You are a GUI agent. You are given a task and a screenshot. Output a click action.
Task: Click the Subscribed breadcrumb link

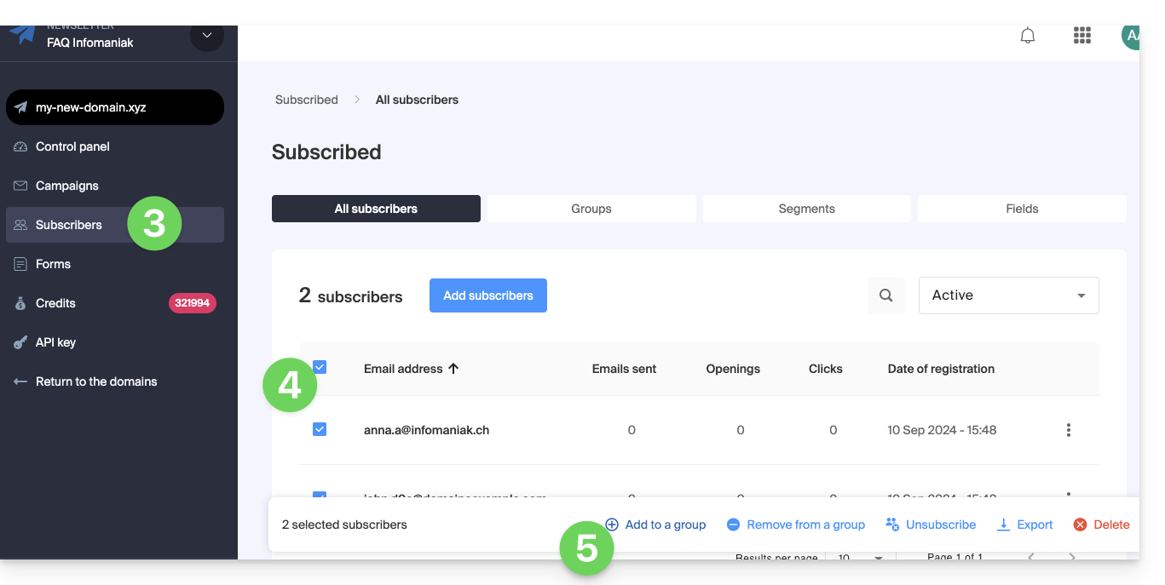[306, 100]
